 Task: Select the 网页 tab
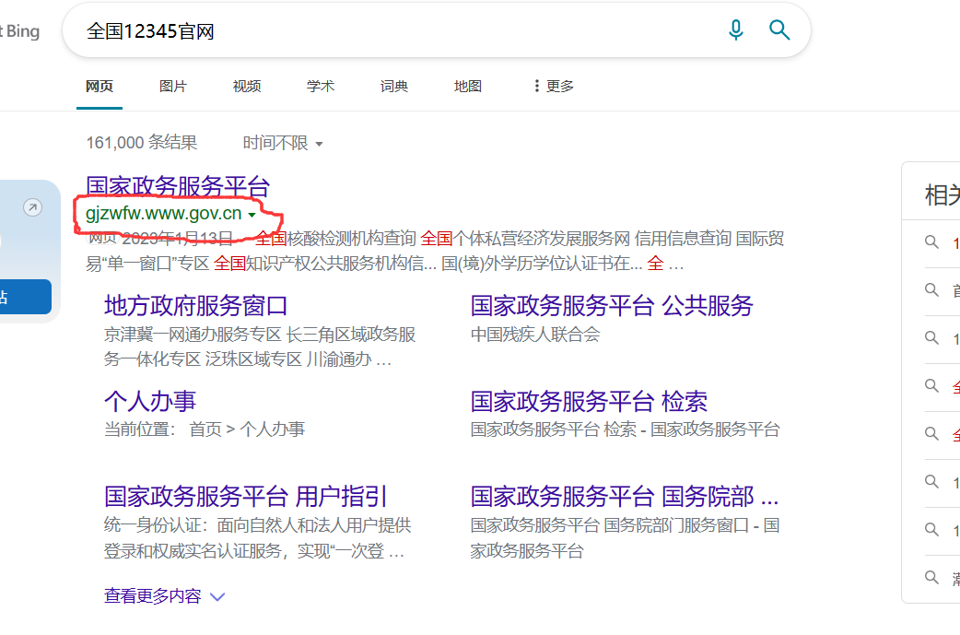[x=100, y=87]
